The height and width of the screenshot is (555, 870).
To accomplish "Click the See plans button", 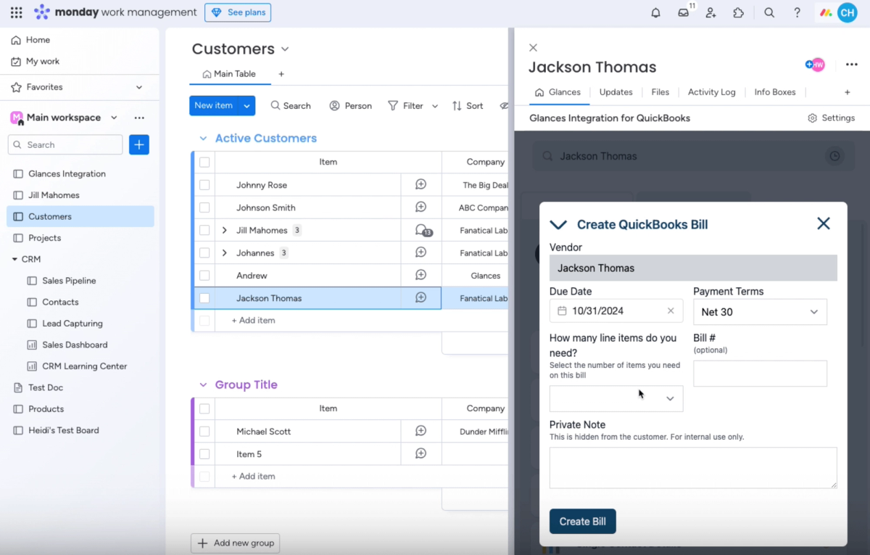I will 238,12.
